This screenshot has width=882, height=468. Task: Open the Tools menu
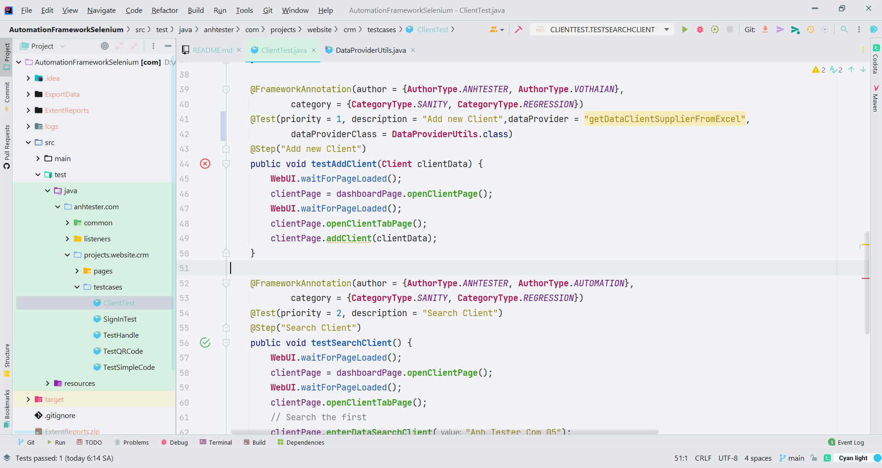pyautogui.click(x=244, y=10)
